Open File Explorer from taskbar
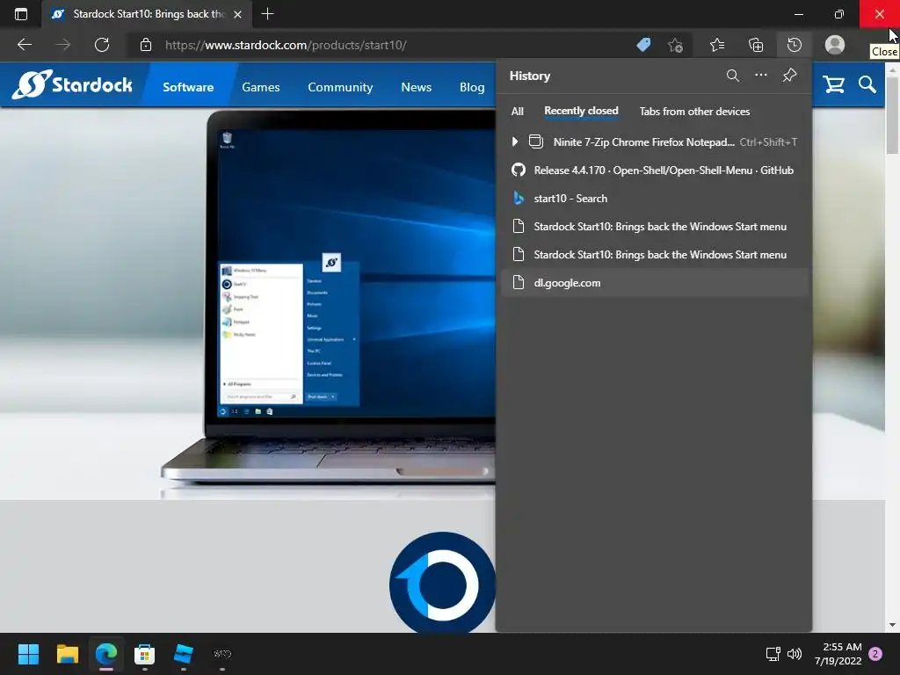900x675 pixels. tap(67, 654)
